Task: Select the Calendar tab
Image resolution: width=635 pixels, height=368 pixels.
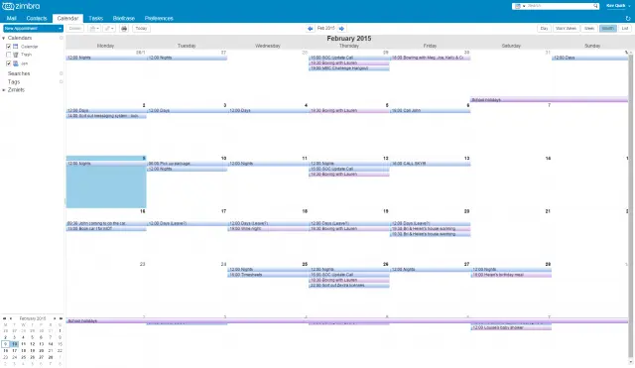Action: (x=67, y=18)
